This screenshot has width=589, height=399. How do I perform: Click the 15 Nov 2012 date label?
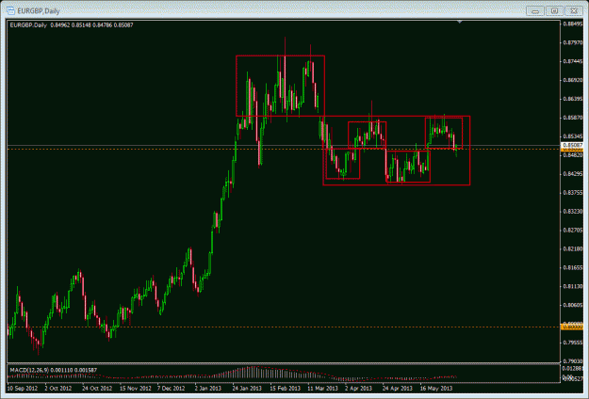(135, 388)
